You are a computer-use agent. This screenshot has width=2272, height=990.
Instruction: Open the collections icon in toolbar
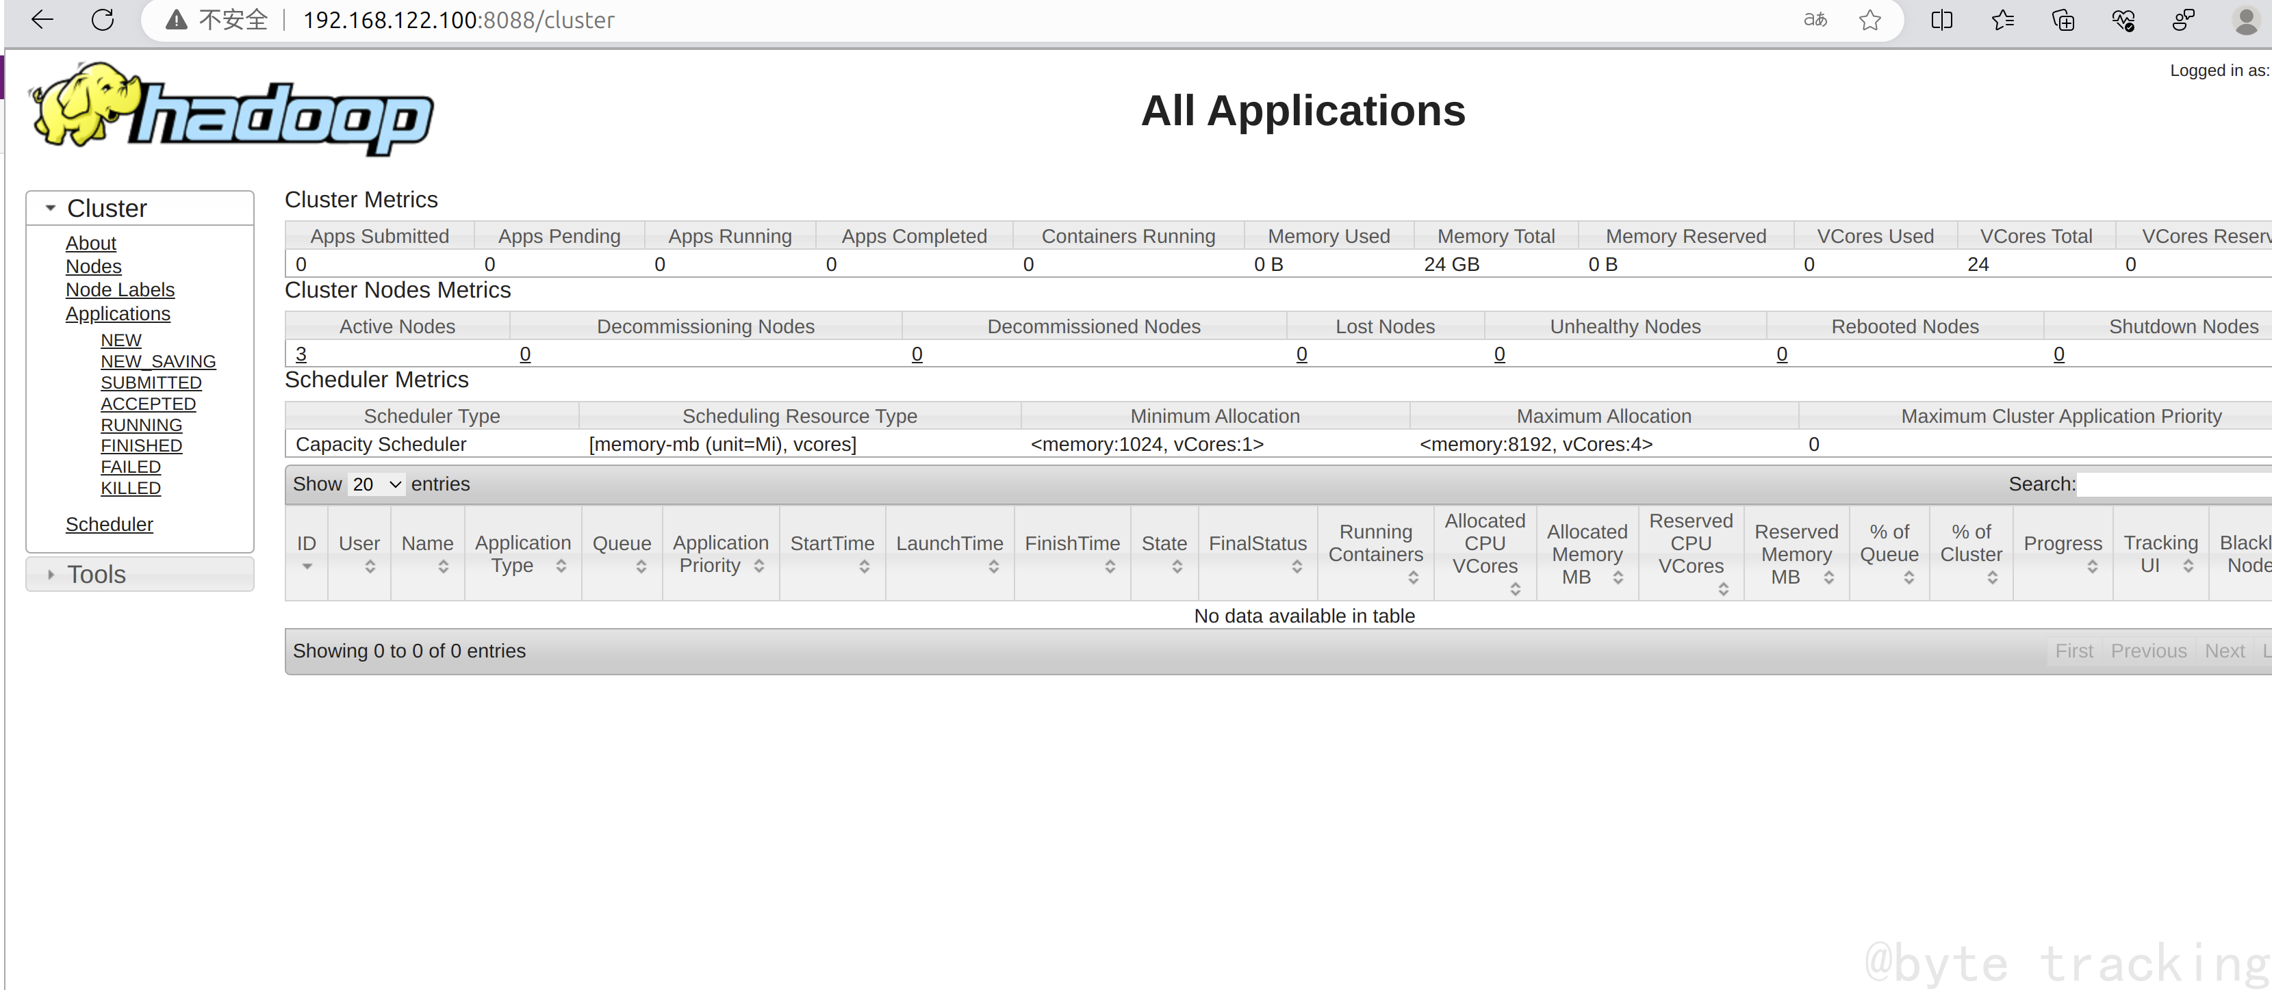[x=2063, y=19]
